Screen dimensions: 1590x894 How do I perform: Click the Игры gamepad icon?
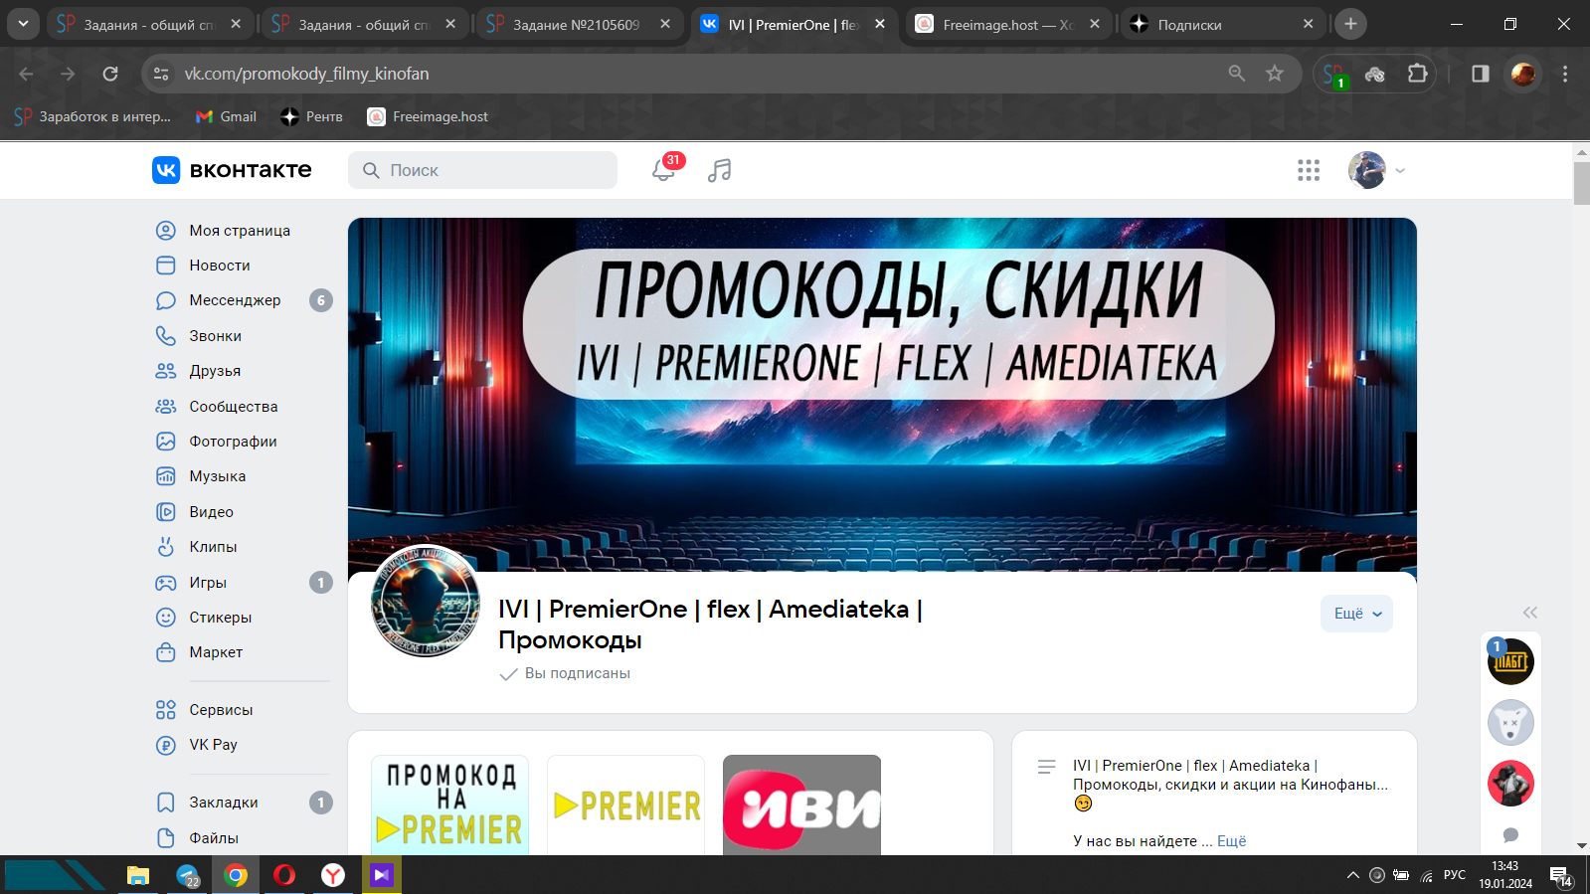166,583
